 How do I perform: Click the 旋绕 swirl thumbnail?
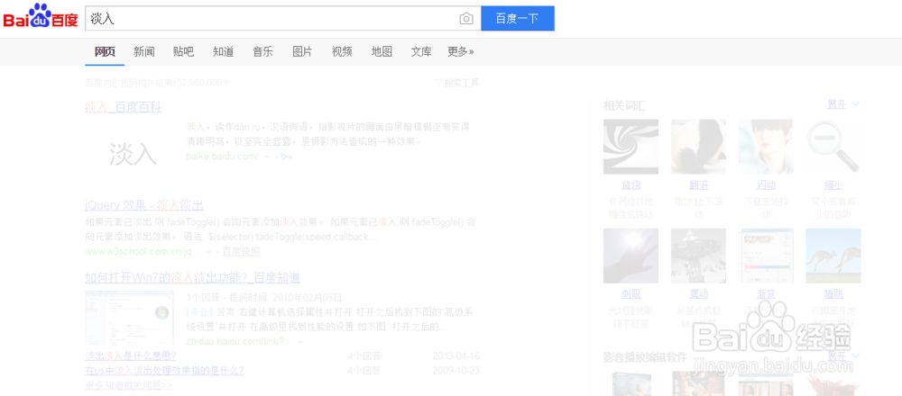631,147
